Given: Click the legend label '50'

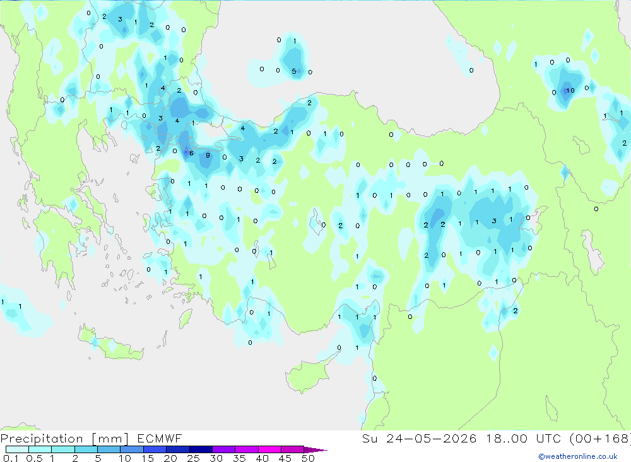Looking at the screenshot, I should (309, 458).
